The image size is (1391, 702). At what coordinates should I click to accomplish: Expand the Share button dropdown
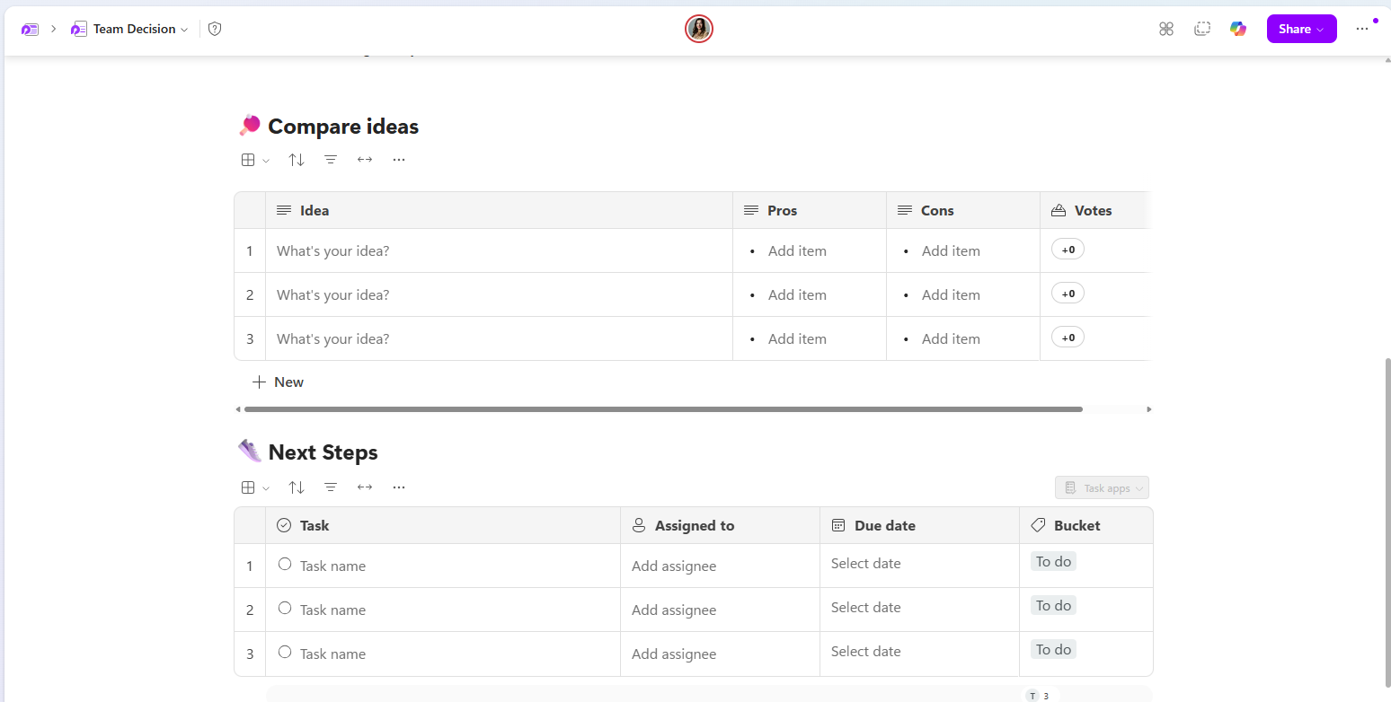point(1320,28)
